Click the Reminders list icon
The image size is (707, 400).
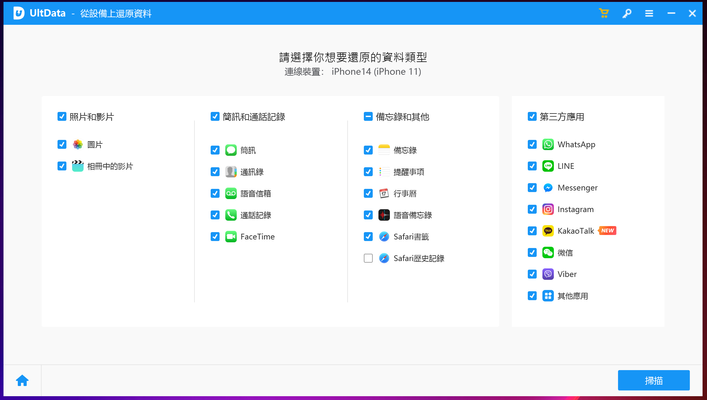click(384, 172)
